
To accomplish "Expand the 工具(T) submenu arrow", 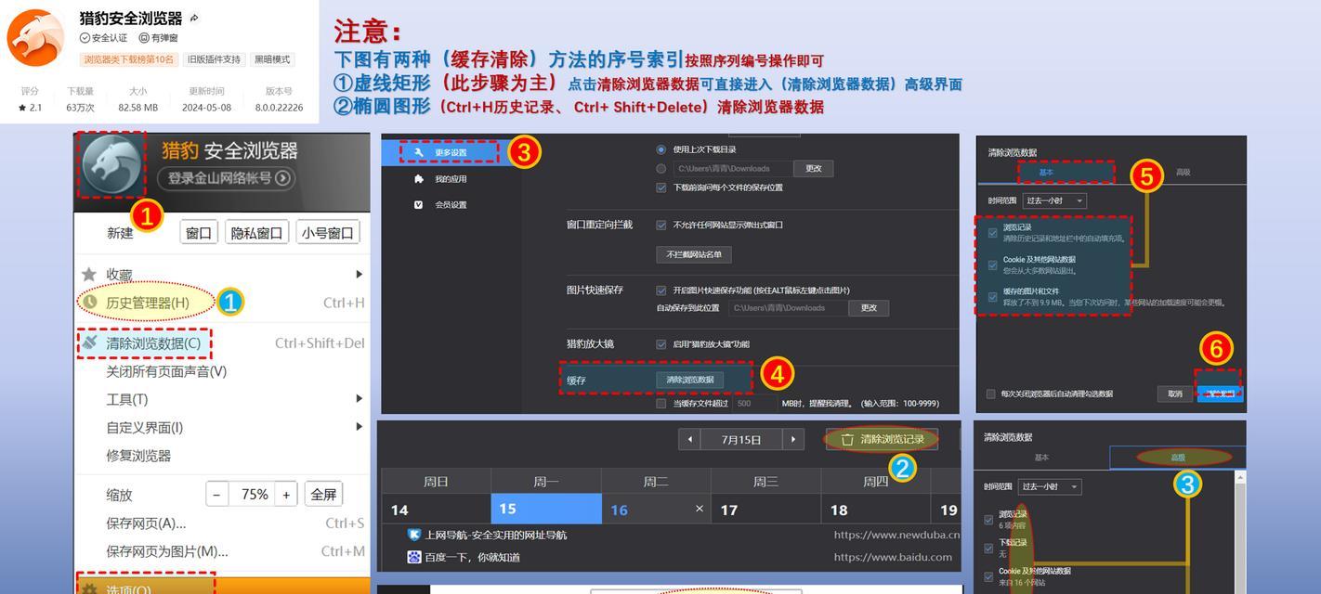I will [359, 399].
